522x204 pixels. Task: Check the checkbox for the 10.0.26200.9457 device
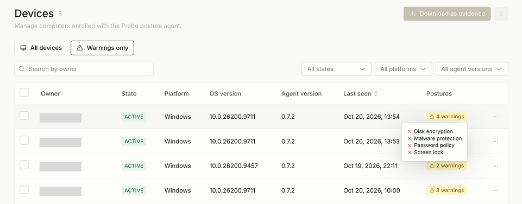tap(24, 165)
